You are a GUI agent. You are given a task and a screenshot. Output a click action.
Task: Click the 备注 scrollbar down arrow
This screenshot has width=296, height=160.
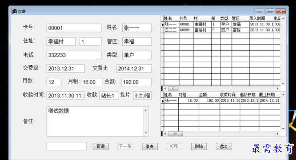click(146, 133)
